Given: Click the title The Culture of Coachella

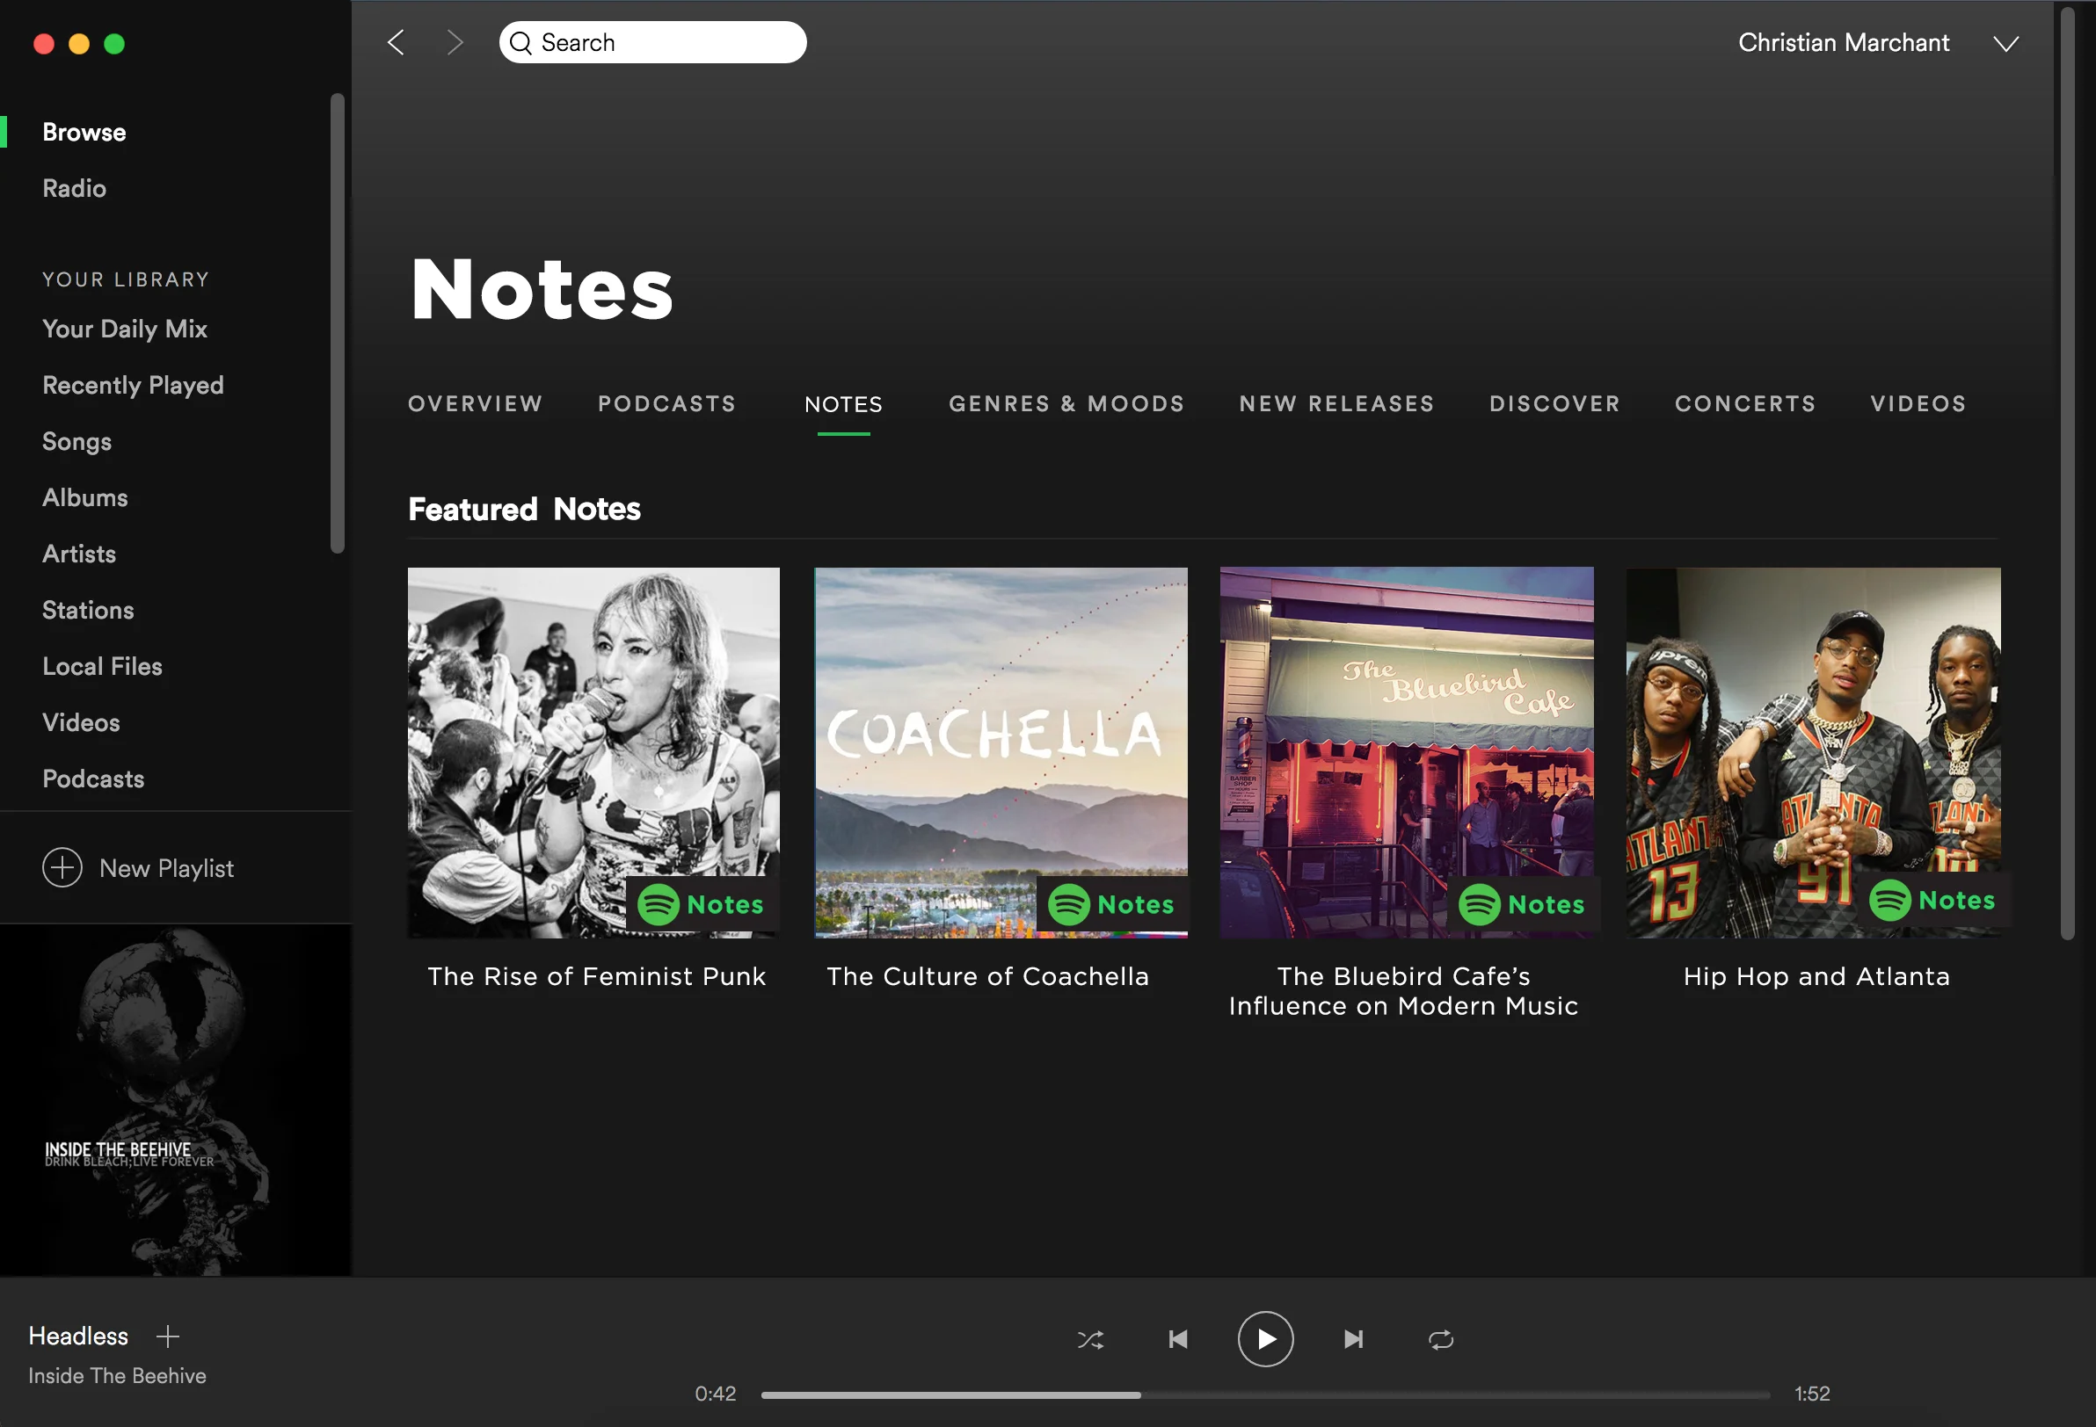Looking at the screenshot, I should click(x=987, y=976).
